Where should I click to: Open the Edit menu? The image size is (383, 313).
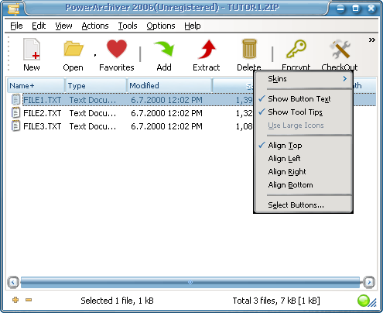coord(39,26)
